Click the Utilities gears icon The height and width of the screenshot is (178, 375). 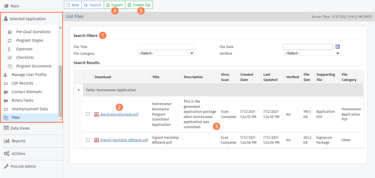[6, 154]
